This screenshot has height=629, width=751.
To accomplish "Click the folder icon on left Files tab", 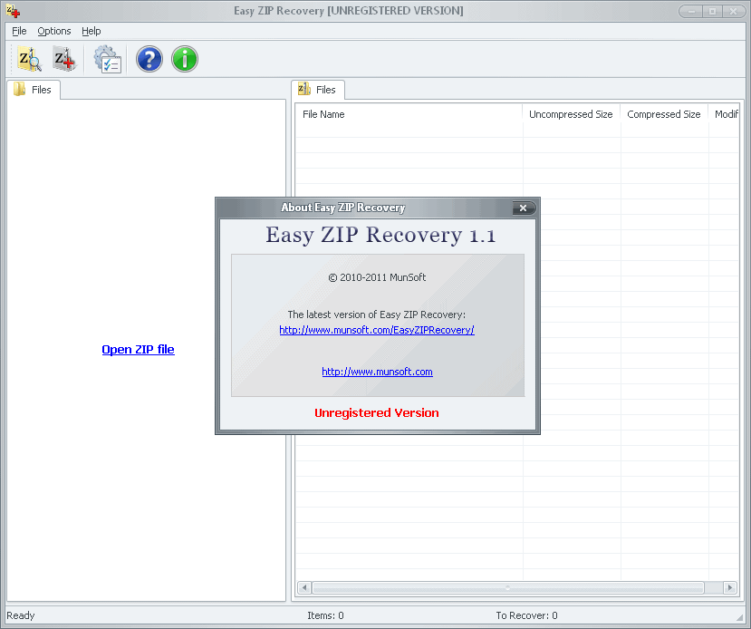I will point(19,89).
